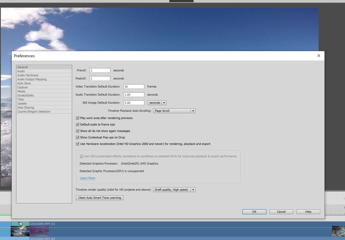Screen dimensions: 345x240
Task: Select Audio Output Mapping category
Action: [44, 79]
